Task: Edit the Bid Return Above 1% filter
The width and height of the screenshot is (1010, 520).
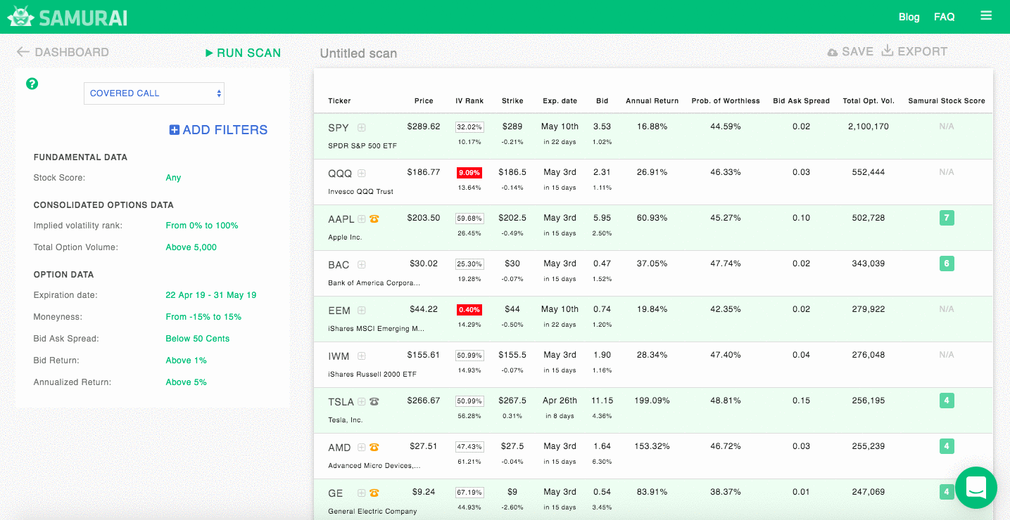Action: (x=187, y=360)
